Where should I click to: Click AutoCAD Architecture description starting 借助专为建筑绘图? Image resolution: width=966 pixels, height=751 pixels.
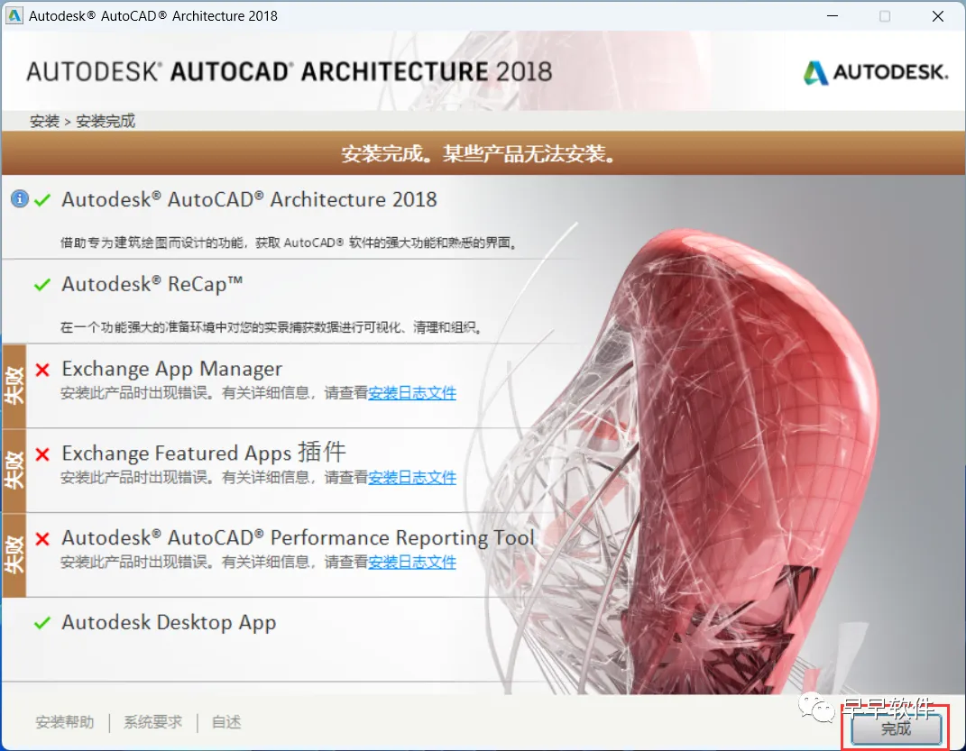(x=289, y=243)
